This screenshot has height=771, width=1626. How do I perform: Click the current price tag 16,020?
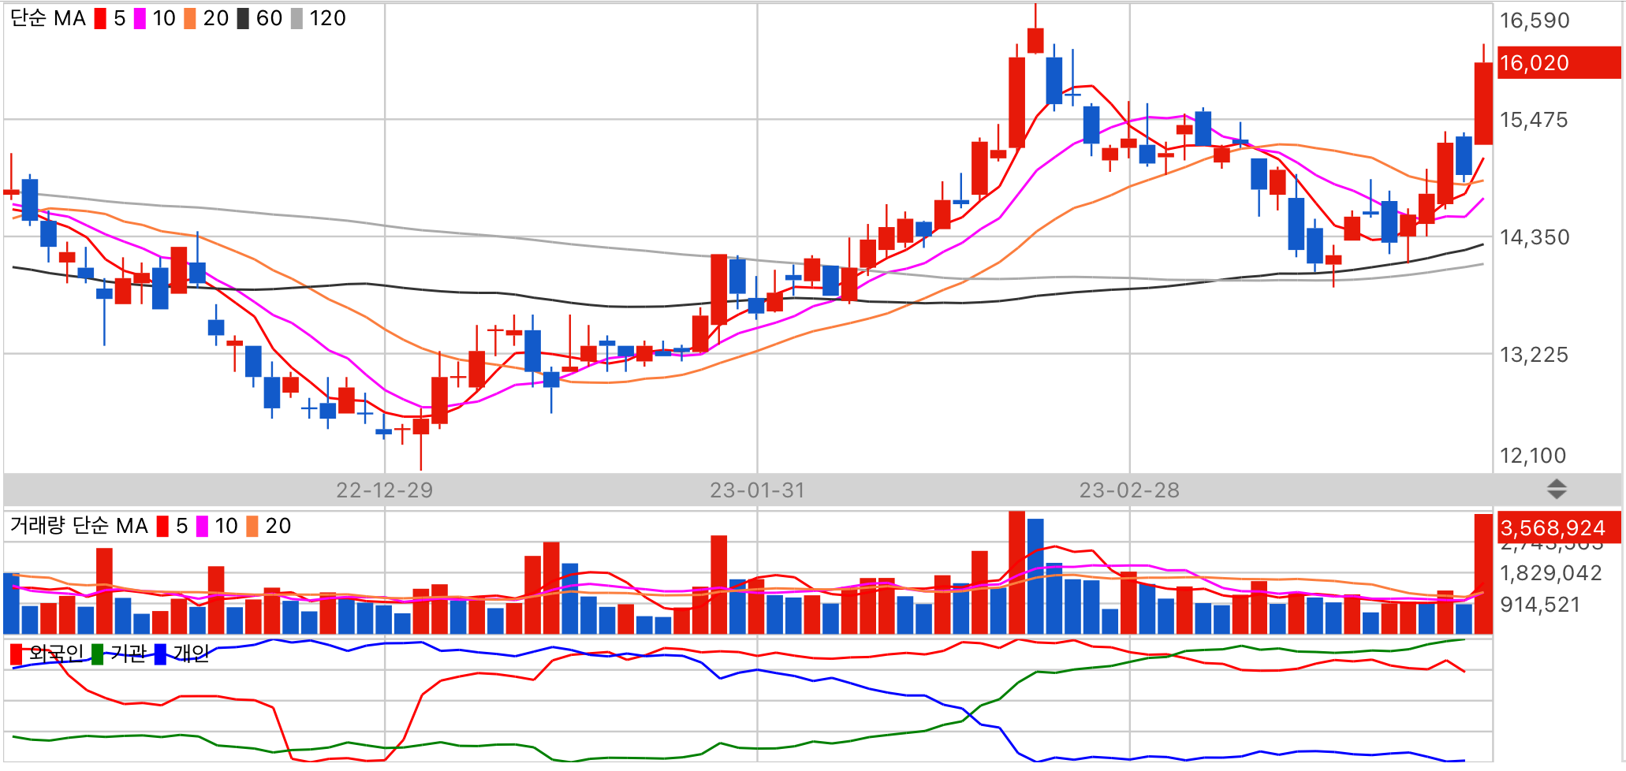[1558, 63]
